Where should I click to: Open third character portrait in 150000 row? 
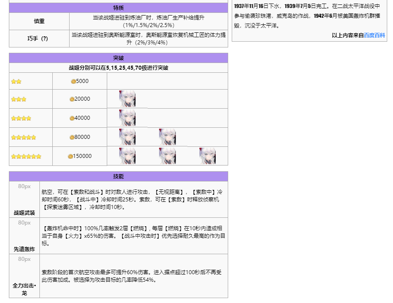click(207, 156)
